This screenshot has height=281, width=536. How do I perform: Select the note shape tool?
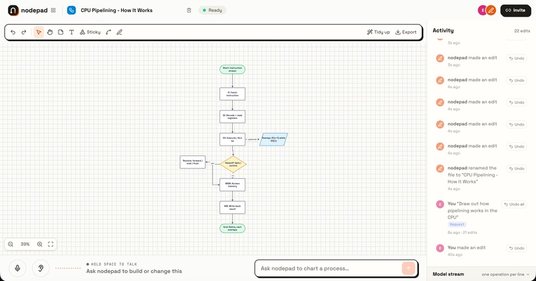coord(61,32)
